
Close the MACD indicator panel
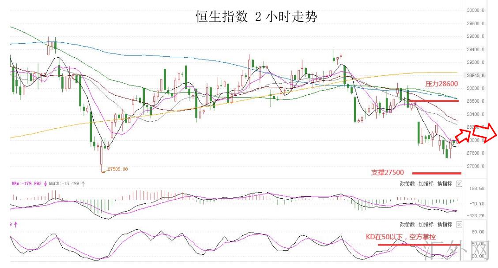click(x=459, y=183)
